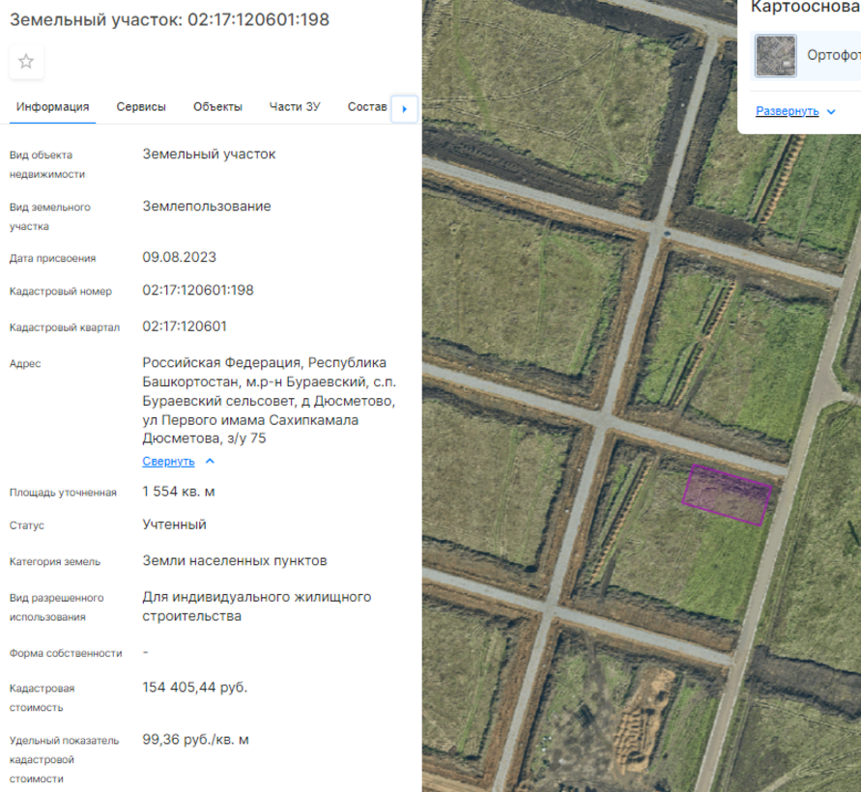This screenshot has width=861, height=792.
Task: Click the purple highlighted parcel on map
Action: [x=727, y=495]
